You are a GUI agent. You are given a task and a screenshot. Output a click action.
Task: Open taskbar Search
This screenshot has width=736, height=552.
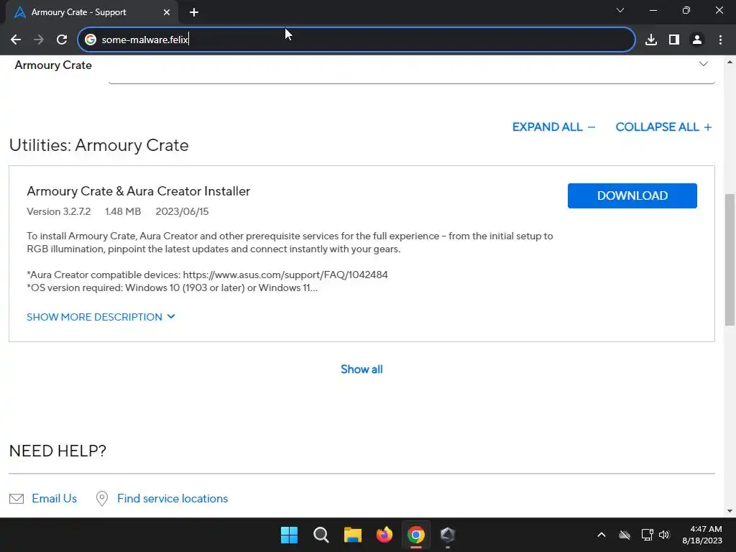coord(321,535)
